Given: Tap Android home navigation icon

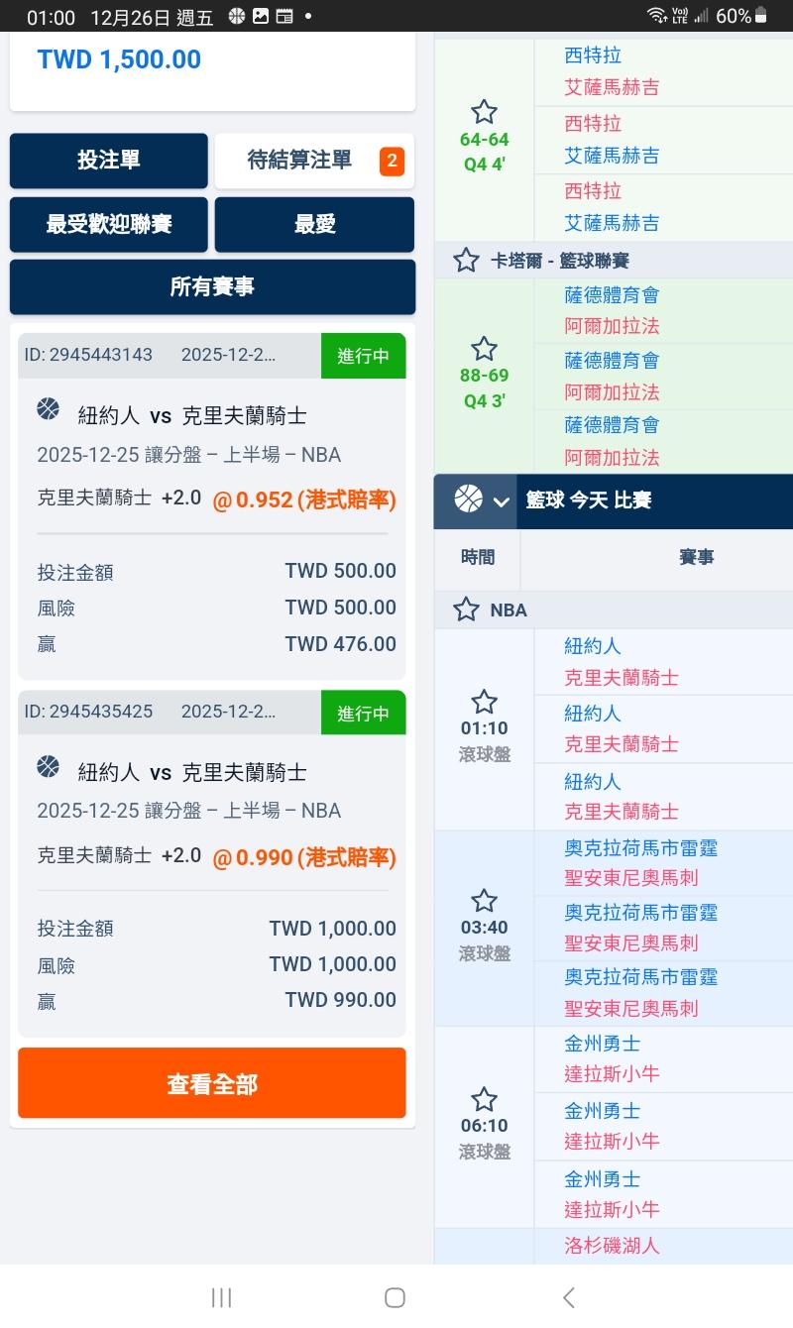Looking at the screenshot, I should pyautogui.click(x=395, y=1297).
